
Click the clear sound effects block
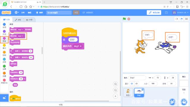(13, 64)
